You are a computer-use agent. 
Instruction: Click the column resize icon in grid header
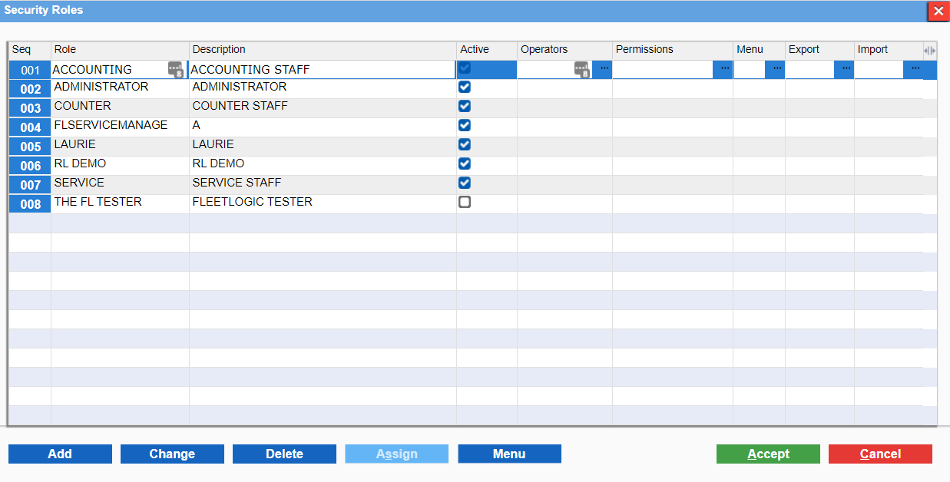coord(929,51)
